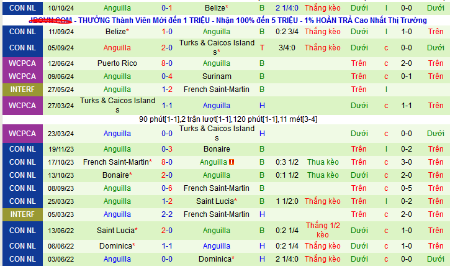Click the 0-6 score against French Saint-Martin
This screenshot has height=266, width=450.
tap(167, 188)
